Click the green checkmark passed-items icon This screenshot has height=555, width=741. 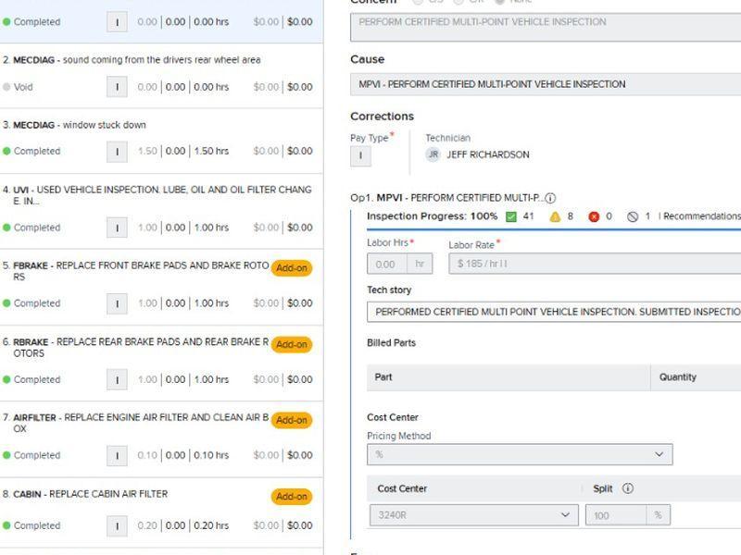pyautogui.click(x=511, y=216)
